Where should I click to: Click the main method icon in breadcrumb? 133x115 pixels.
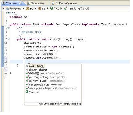pos(65,8)
